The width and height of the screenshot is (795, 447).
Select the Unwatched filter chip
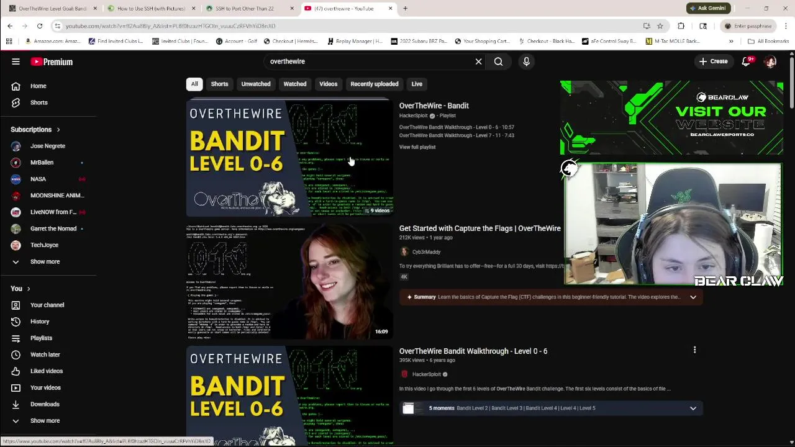click(256, 84)
